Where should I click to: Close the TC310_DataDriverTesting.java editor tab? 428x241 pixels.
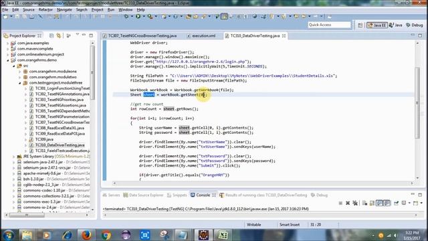[284, 35]
